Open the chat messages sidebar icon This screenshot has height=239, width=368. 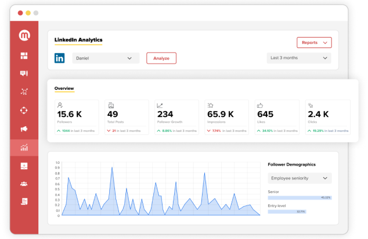point(24,73)
